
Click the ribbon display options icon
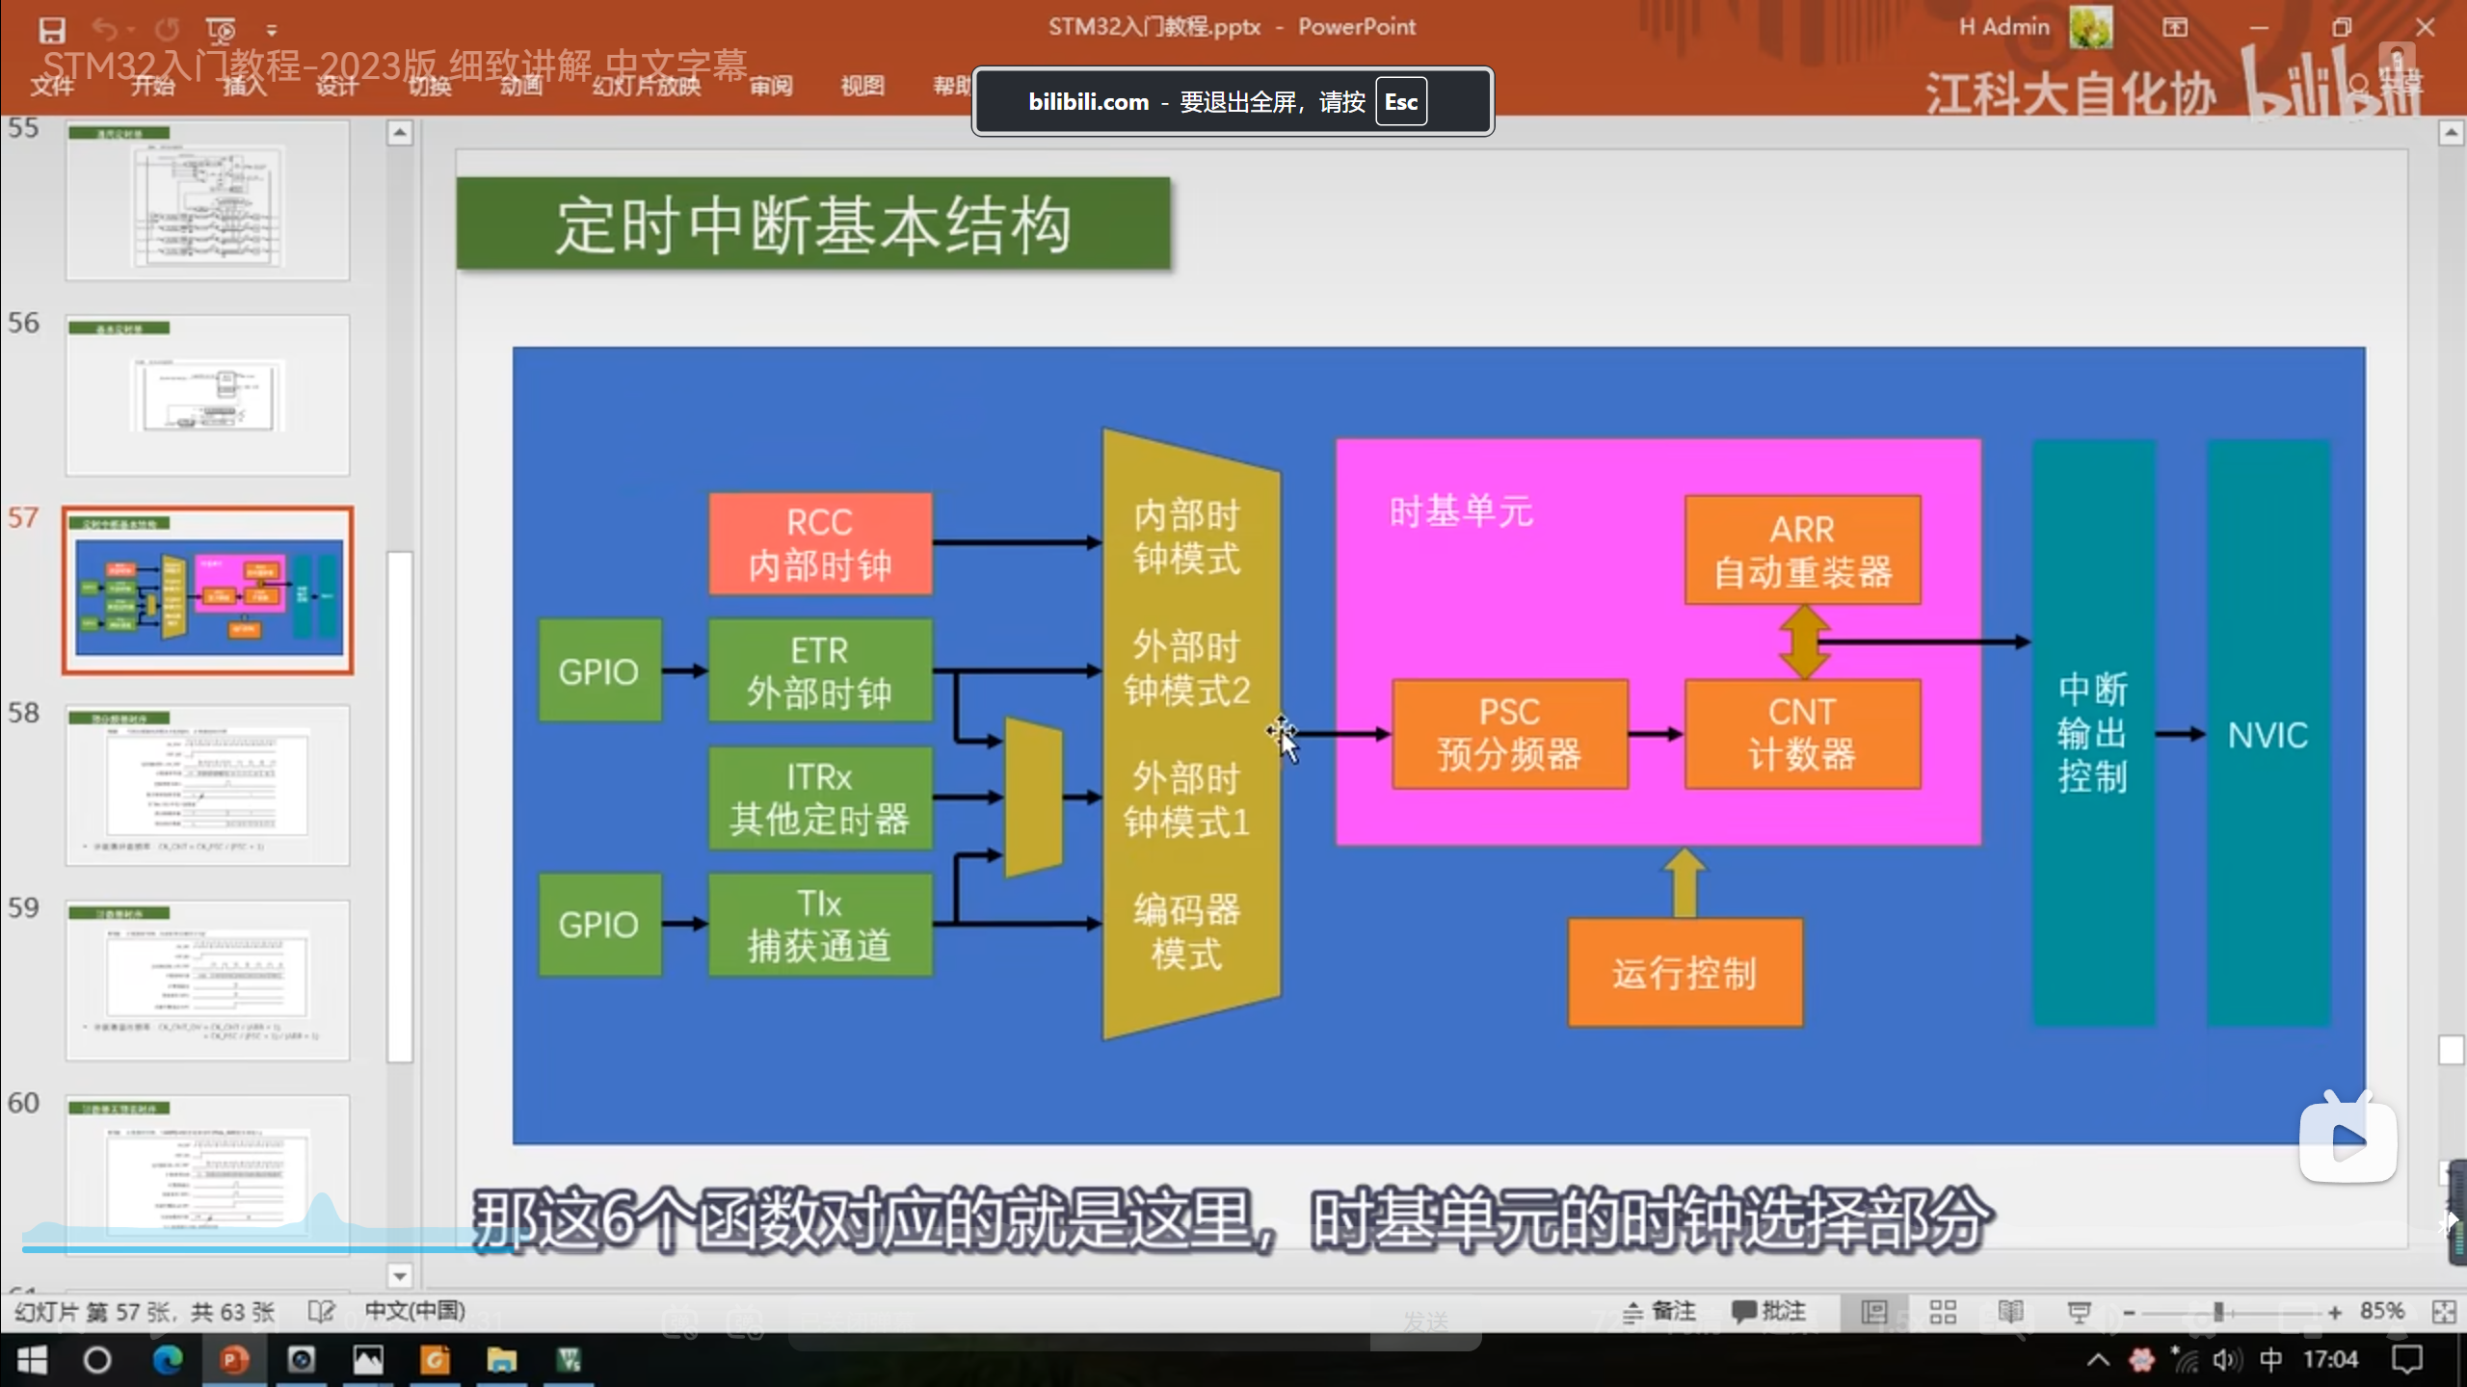point(2175,28)
